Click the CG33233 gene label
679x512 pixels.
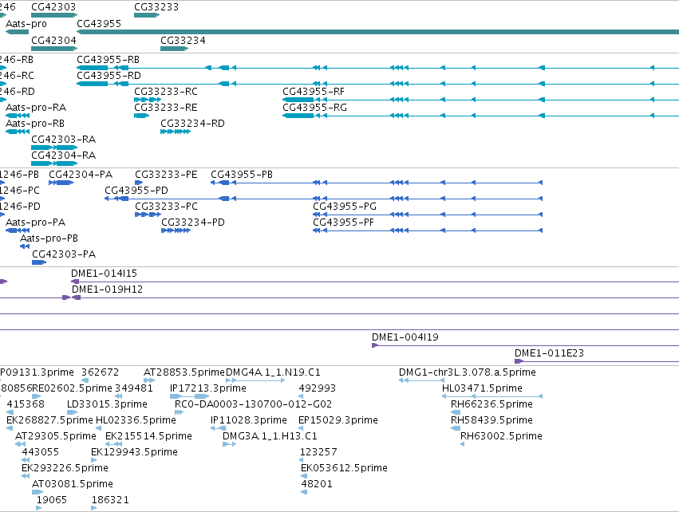coord(156,7)
